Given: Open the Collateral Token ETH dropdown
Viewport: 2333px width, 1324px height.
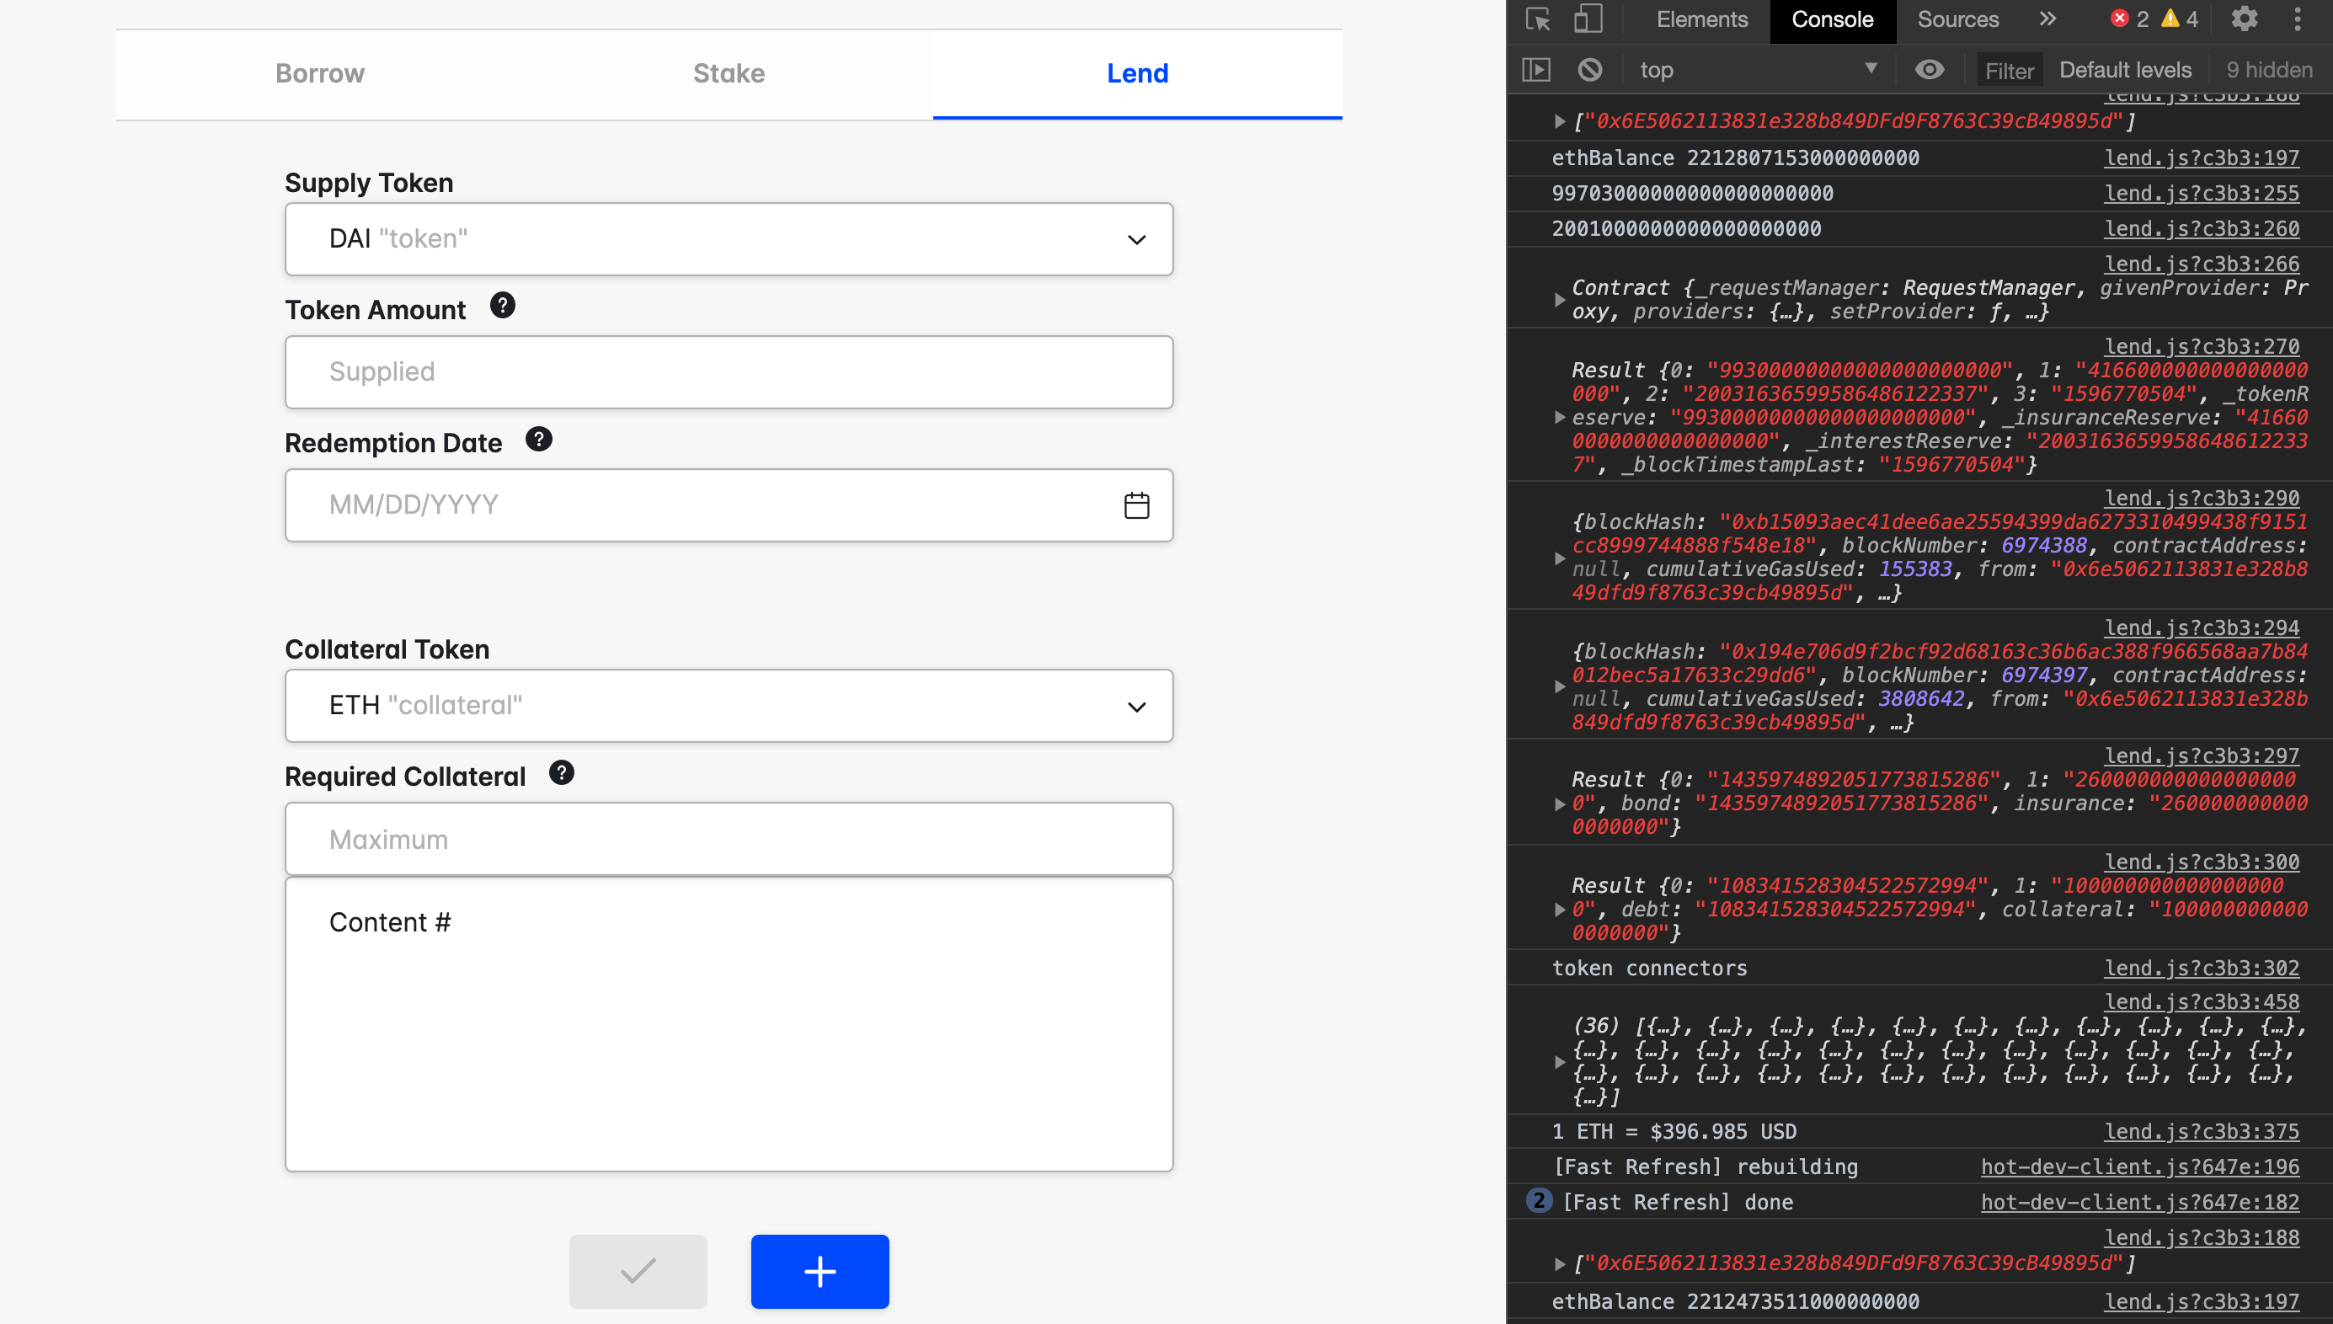Looking at the screenshot, I should point(729,707).
